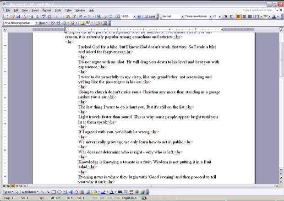This screenshot has width=284, height=201.
Task: Open the Tools menu
Action: pos(58,11)
